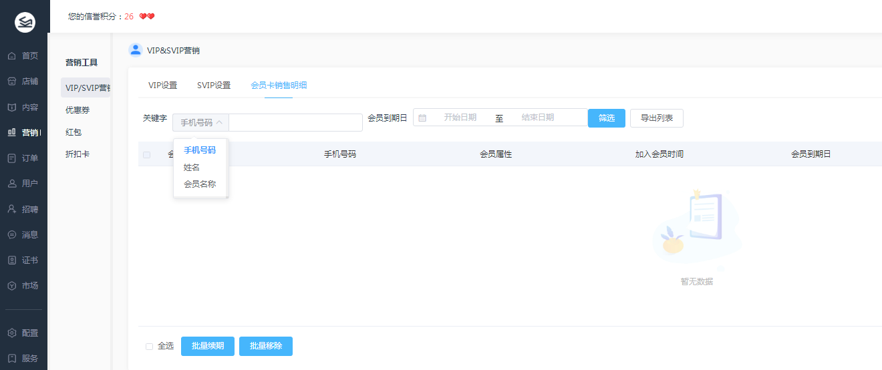Image resolution: width=882 pixels, height=370 pixels.
Task: Open the 市场 market icon
Action: (x=12, y=286)
